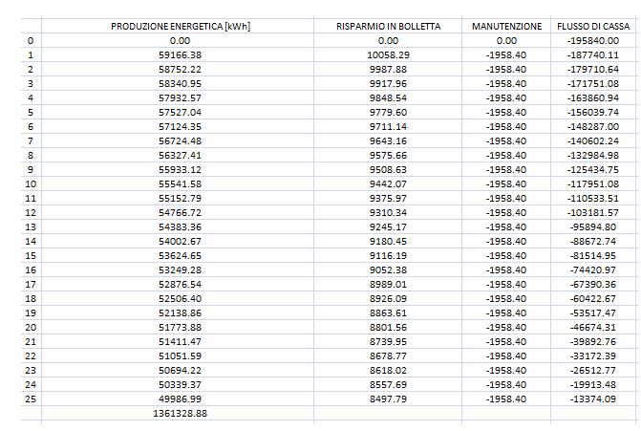Screen dimensions: 641x431
Task: Select the year 15 row label
Action: 32,256
